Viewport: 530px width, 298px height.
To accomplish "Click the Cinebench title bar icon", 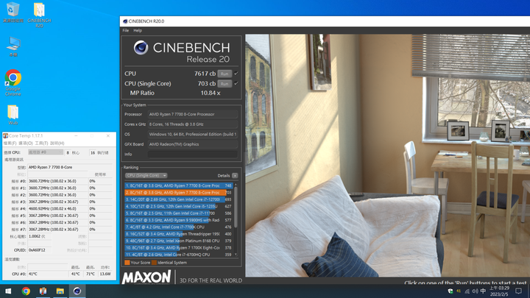I will click(x=125, y=21).
